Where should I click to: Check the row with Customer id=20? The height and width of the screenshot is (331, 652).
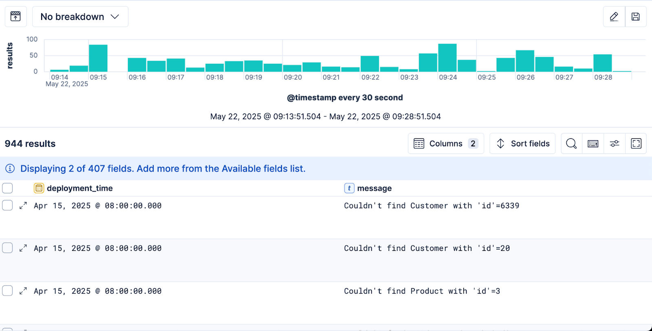(7, 248)
